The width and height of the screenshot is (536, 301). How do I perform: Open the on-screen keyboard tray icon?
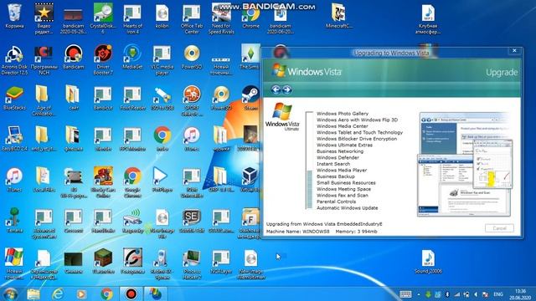click(405, 294)
